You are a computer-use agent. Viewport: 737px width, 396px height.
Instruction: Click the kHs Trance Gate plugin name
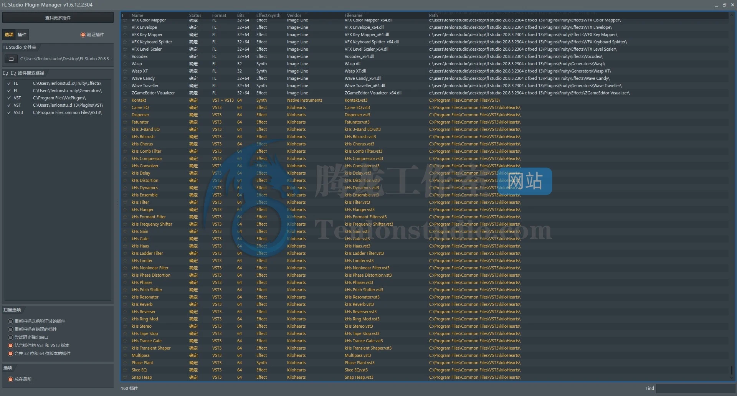point(146,341)
